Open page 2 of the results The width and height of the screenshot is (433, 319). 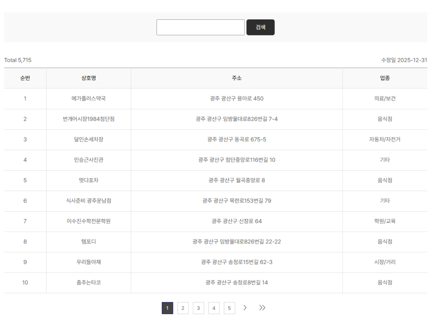click(183, 308)
